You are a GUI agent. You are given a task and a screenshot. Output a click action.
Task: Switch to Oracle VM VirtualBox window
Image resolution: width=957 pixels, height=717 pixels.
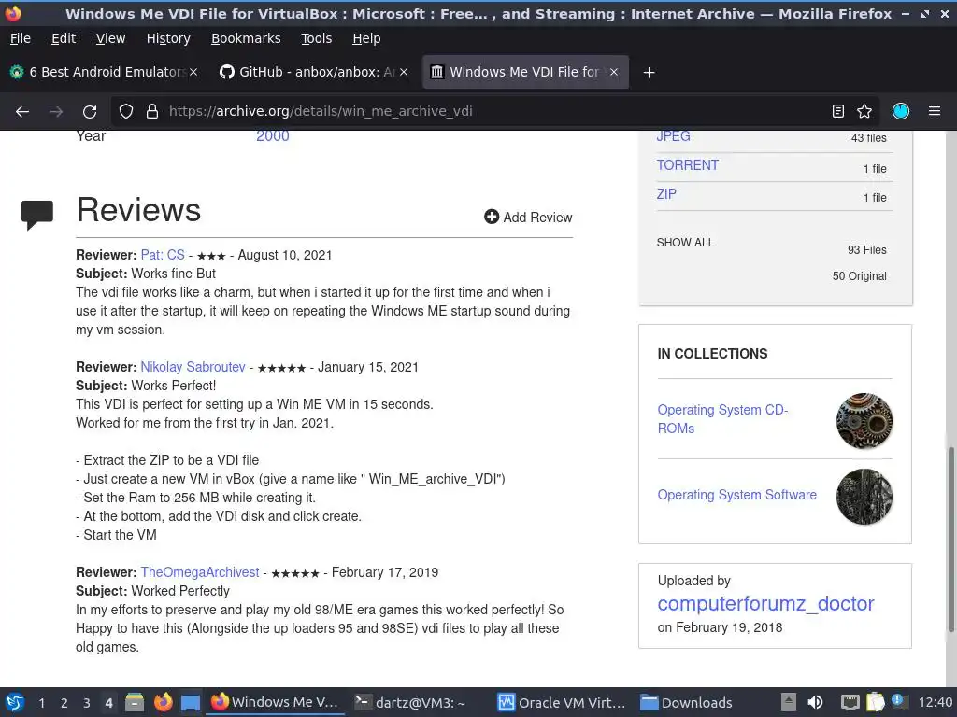561,702
